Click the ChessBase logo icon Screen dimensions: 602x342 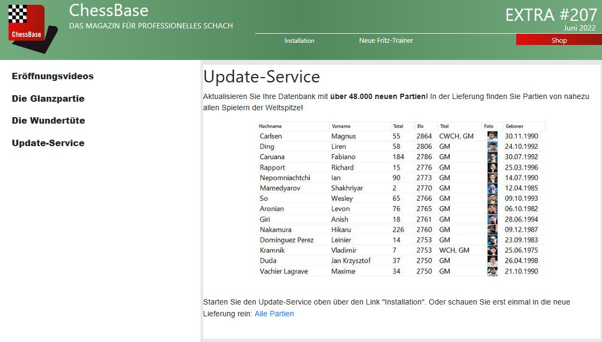pyautogui.click(x=32, y=28)
